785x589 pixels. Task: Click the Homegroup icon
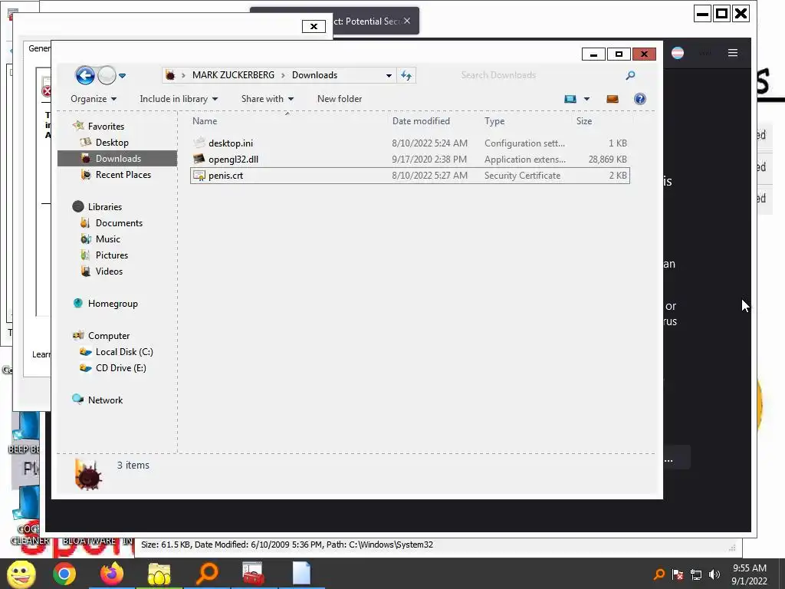[77, 303]
